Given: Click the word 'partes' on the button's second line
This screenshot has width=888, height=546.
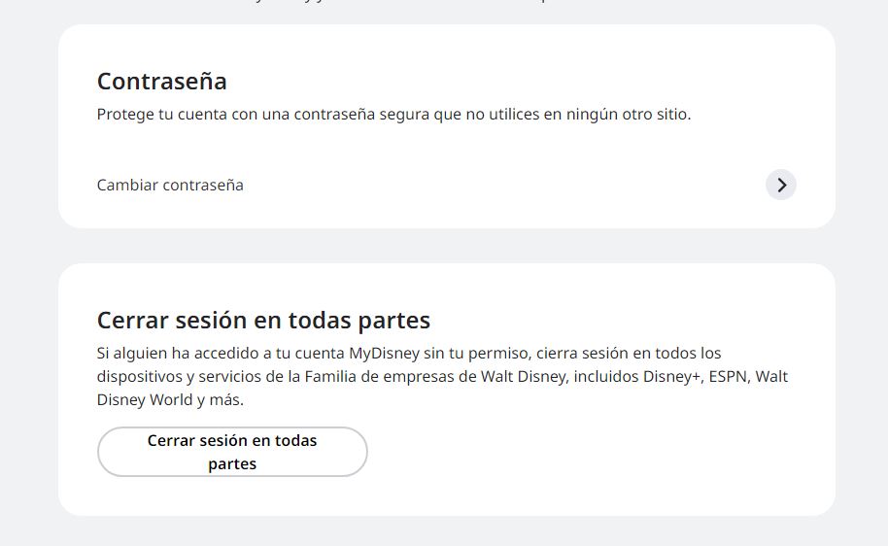Looking at the screenshot, I should (232, 463).
